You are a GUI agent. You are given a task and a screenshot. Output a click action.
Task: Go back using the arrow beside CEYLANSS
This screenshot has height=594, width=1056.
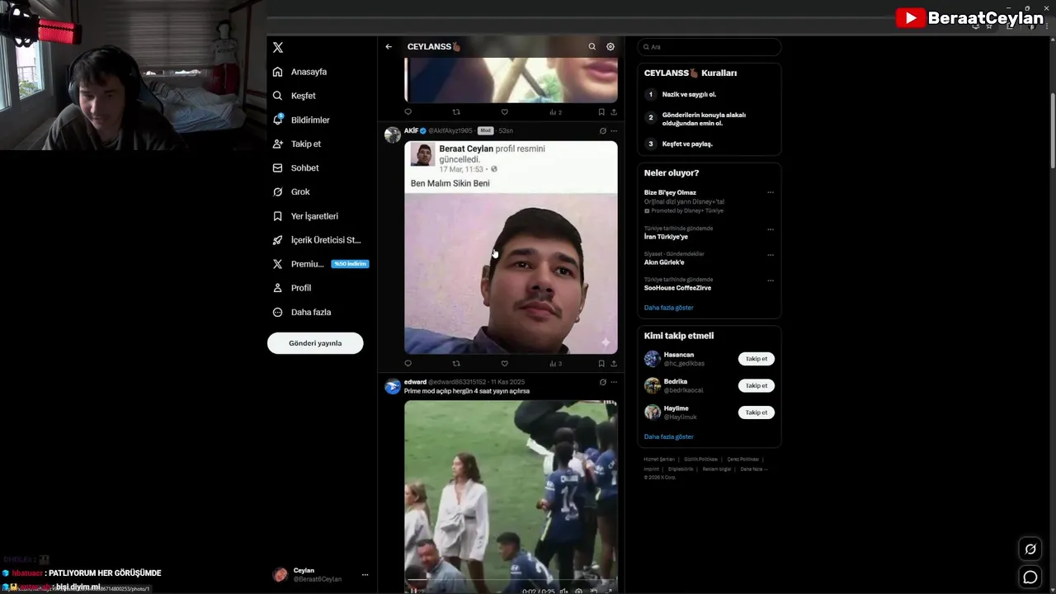click(x=389, y=47)
